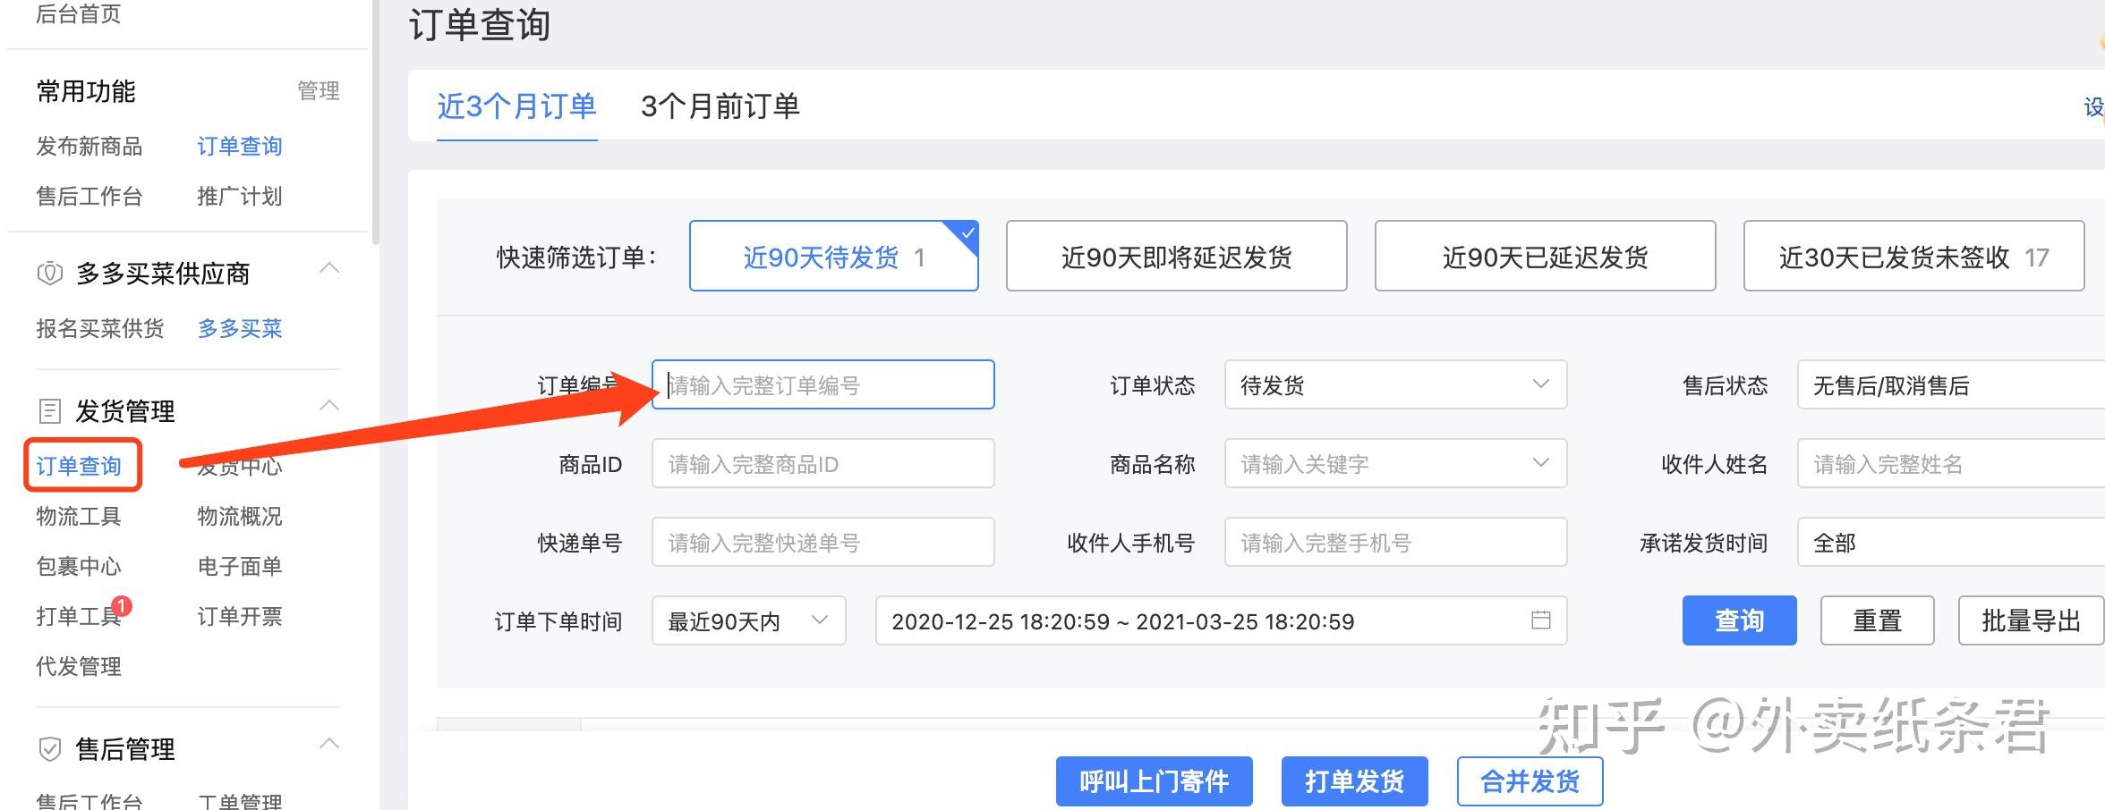Focus the 收件人姓名 input field
2105x810 pixels.
click(1951, 463)
